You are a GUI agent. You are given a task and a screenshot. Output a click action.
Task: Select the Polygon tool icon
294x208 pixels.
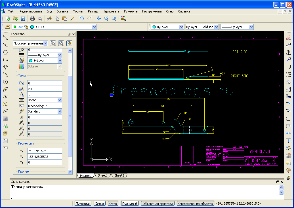pyautogui.click(x=5, y=52)
